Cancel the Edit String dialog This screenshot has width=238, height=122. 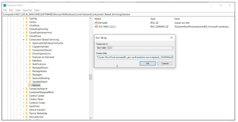165,63
